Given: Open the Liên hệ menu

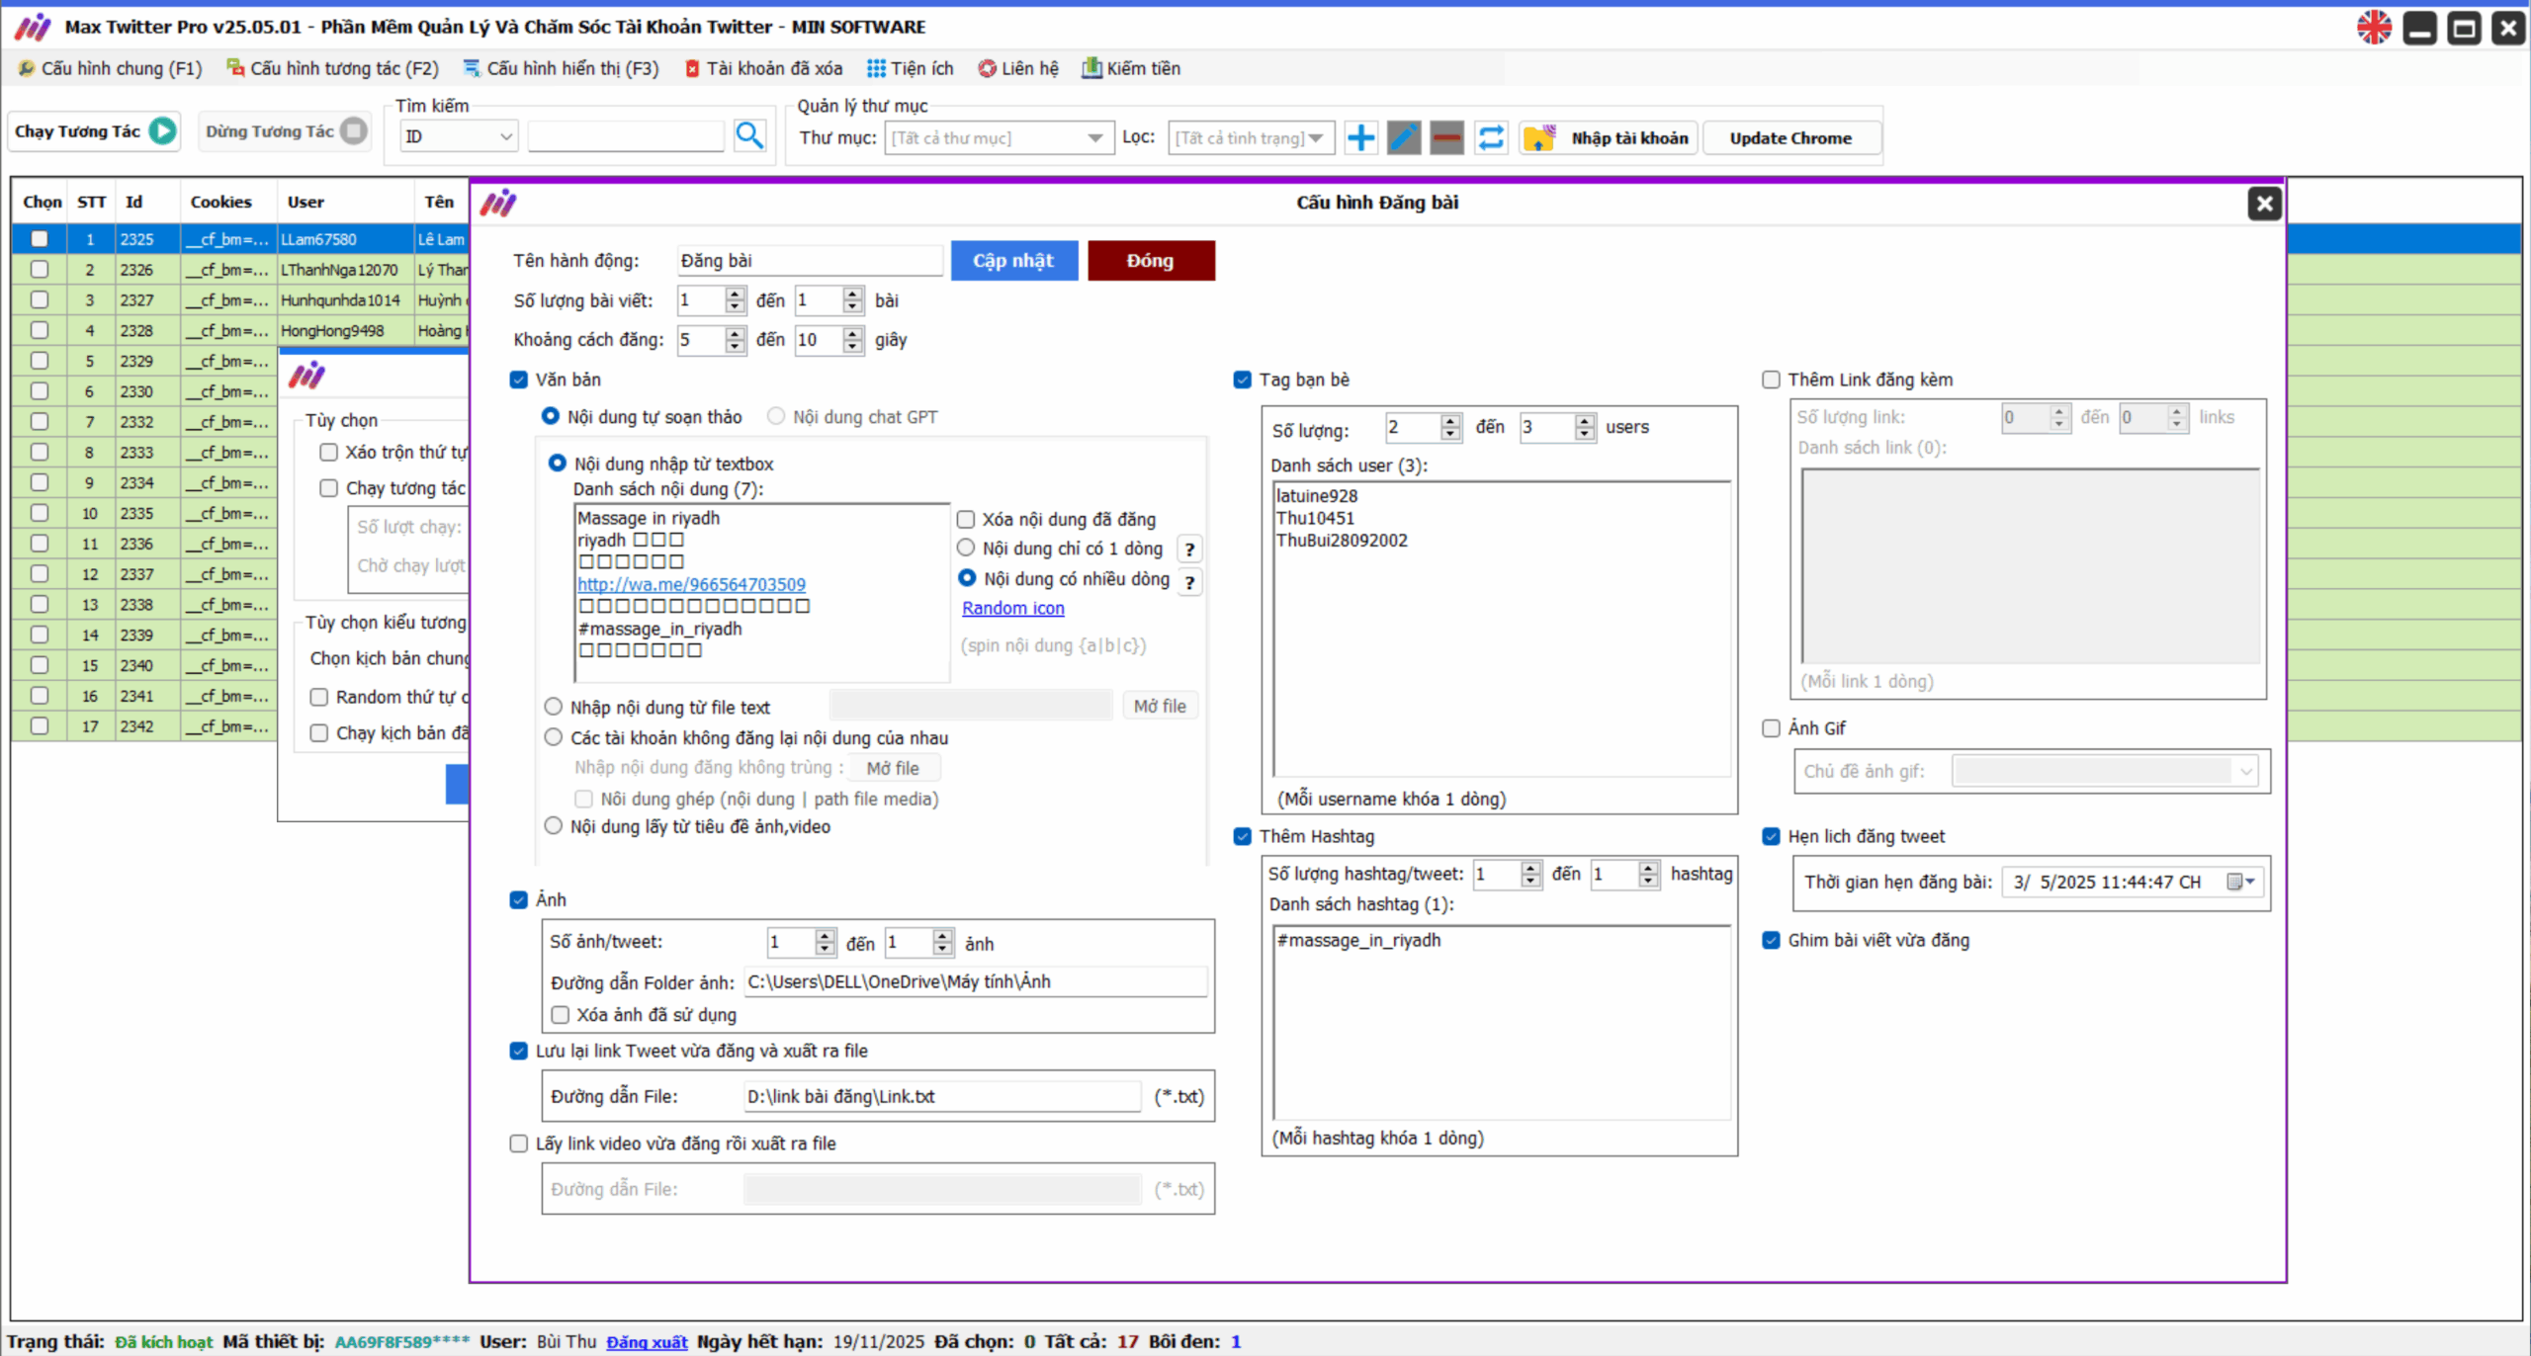Looking at the screenshot, I should 1018,68.
